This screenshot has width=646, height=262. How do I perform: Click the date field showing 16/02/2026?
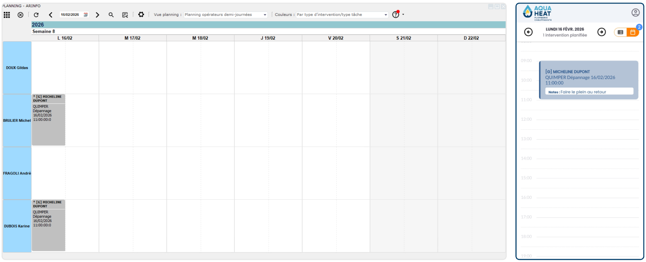(70, 15)
